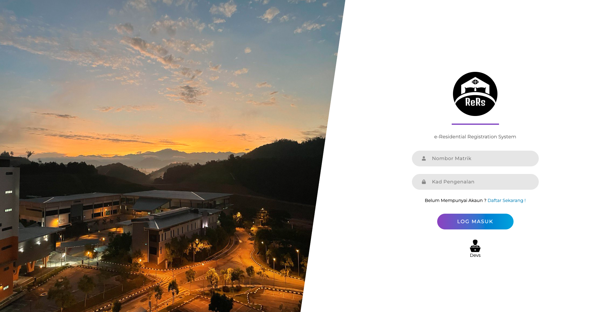Click the ReRs circular logo
This screenshot has height=312, width=605.
(x=475, y=94)
